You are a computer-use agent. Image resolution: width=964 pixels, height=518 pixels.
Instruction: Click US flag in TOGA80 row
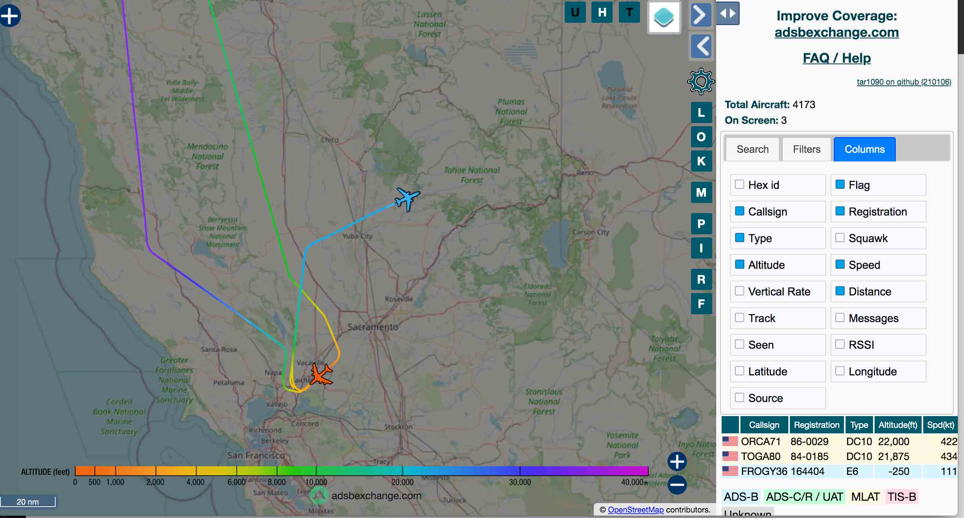point(730,456)
